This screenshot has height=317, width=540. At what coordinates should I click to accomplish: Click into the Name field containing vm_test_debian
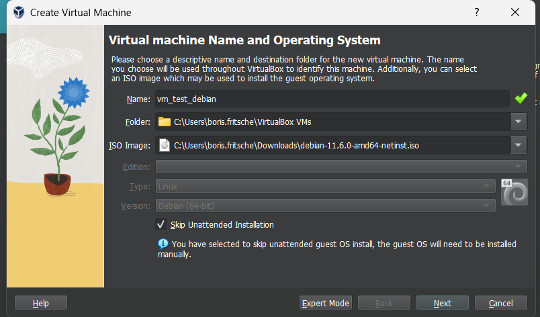pos(332,99)
